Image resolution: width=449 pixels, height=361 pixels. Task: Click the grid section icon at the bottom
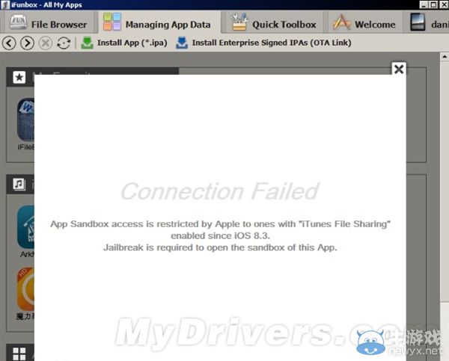(19, 354)
